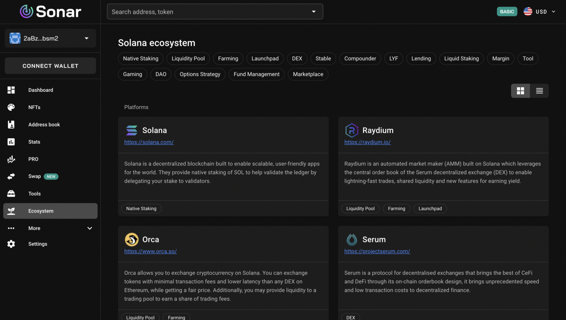566x320 pixels.
Task: Open the Stats section via its chart icon
Action: point(11,142)
